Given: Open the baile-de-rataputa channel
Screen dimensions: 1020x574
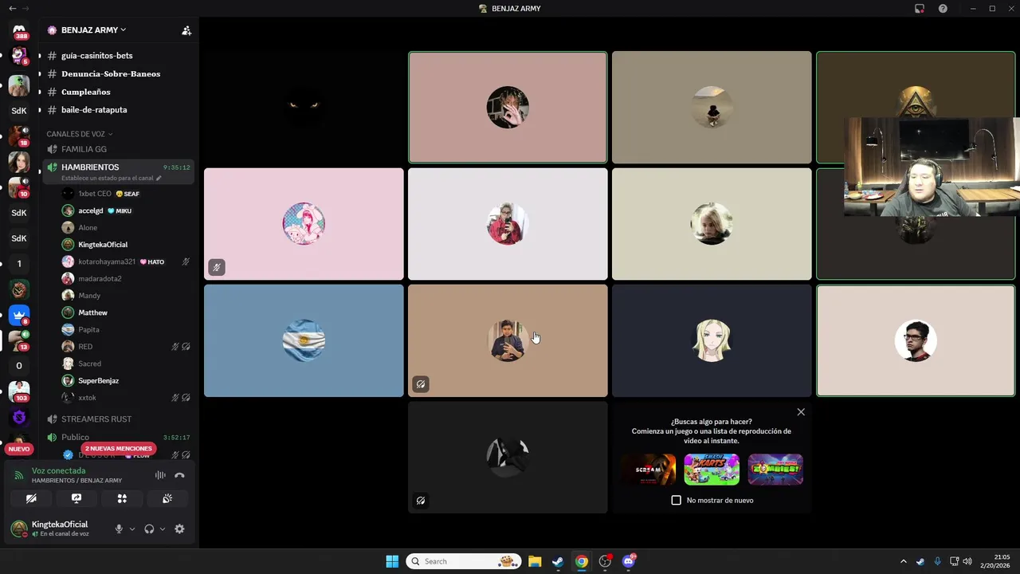Looking at the screenshot, I should [x=117, y=110].
